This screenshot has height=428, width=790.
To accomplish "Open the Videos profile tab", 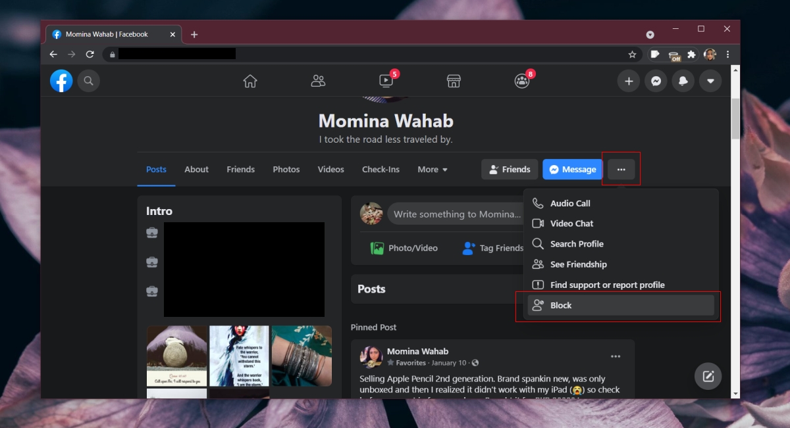I will pos(330,170).
